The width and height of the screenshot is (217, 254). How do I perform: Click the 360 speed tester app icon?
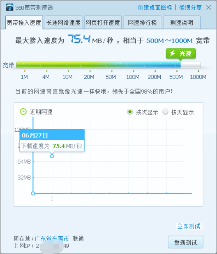click(x=10, y=7)
